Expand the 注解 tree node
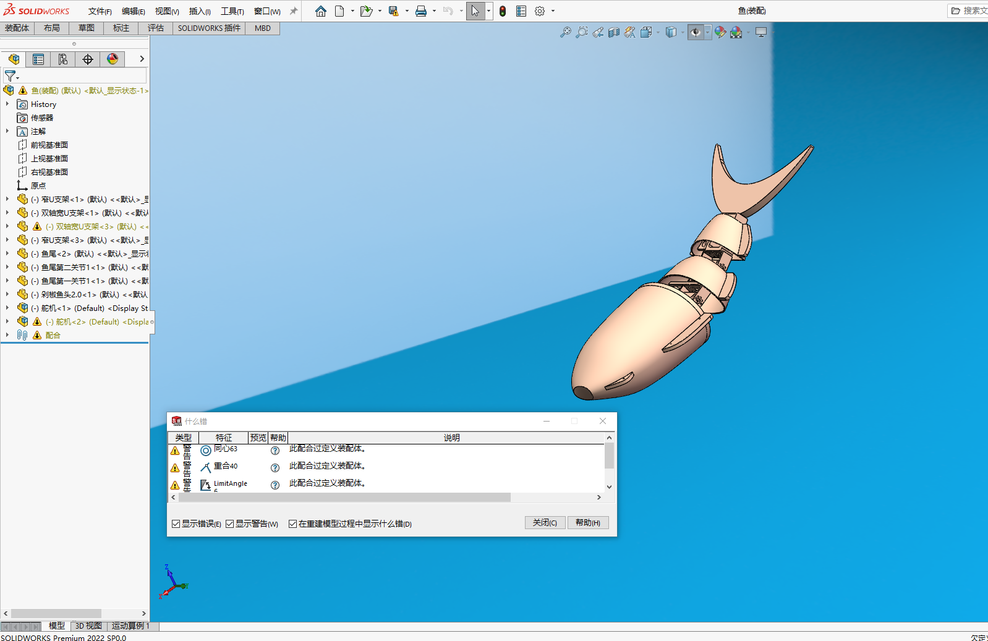The image size is (988, 641). [7, 131]
